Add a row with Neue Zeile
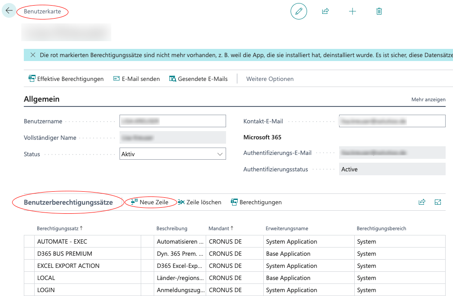 (150, 202)
